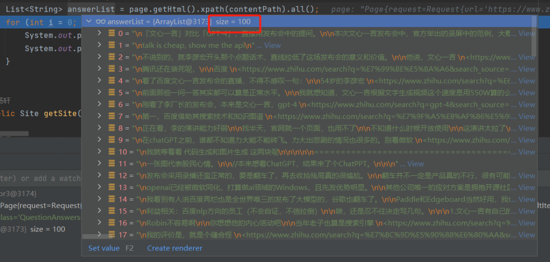Click the field icon of element 1

112,45
